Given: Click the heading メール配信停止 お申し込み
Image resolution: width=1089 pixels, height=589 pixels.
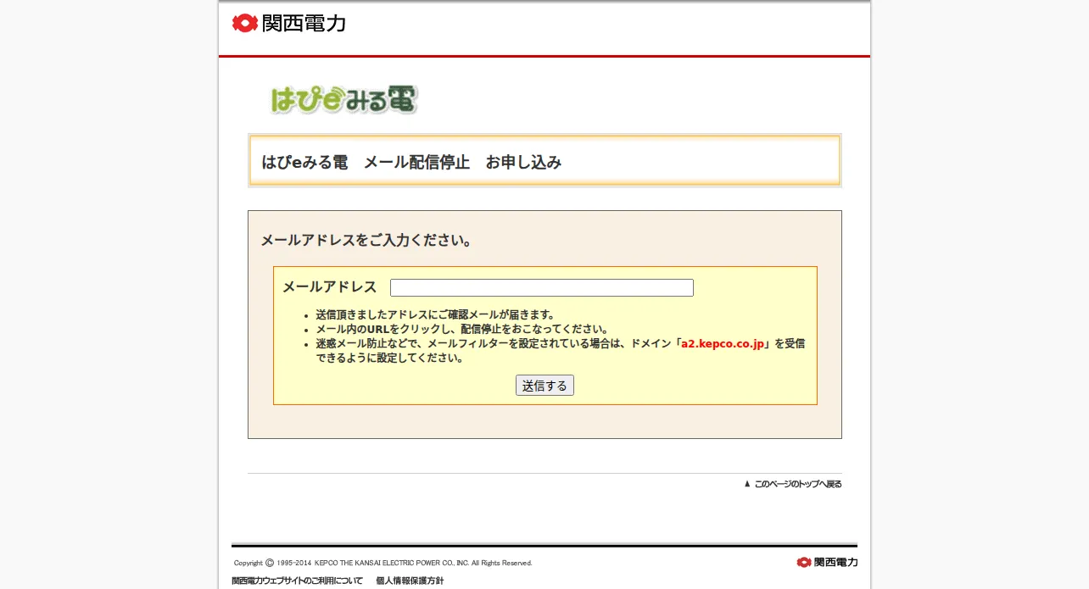Looking at the screenshot, I should tap(462, 162).
